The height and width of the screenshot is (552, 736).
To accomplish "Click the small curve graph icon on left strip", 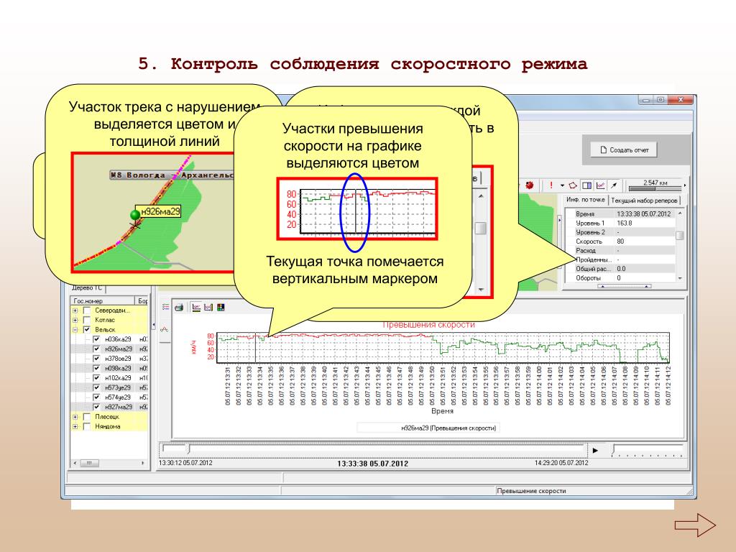I will (165, 329).
